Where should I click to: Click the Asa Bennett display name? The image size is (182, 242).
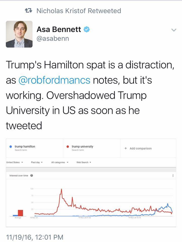[59, 29]
